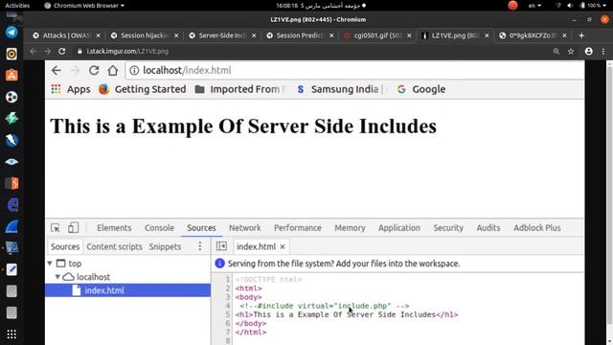This screenshot has width=613, height=345.
Task: Click the localhost/index.html address field
Action: [355, 70]
